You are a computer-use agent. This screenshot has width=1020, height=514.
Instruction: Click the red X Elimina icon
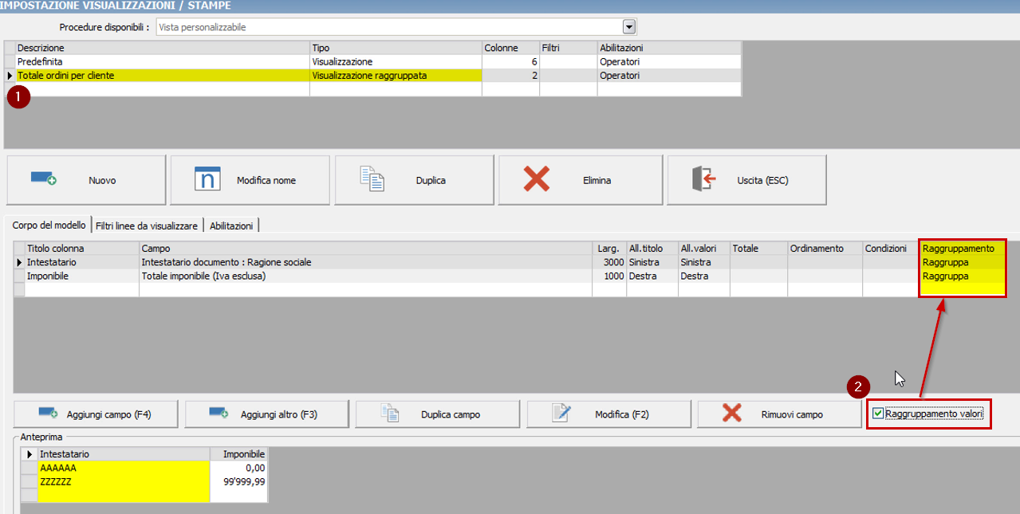(537, 179)
